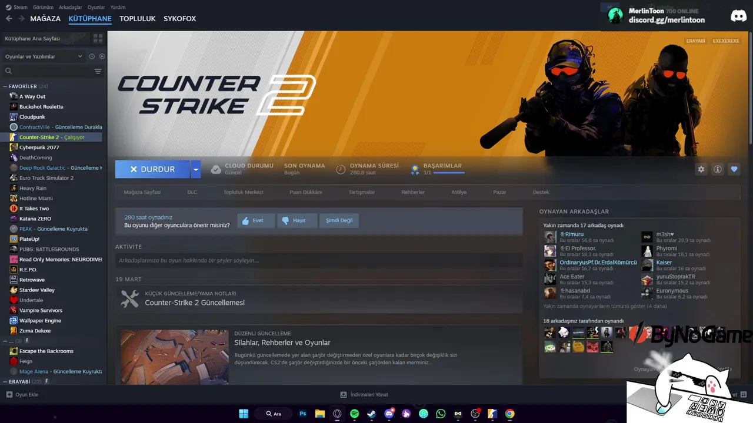Image resolution: width=753 pixels, height=423 pixels.
Task: Toggle the favorite heart icon
Action: (x=734, y=169)
